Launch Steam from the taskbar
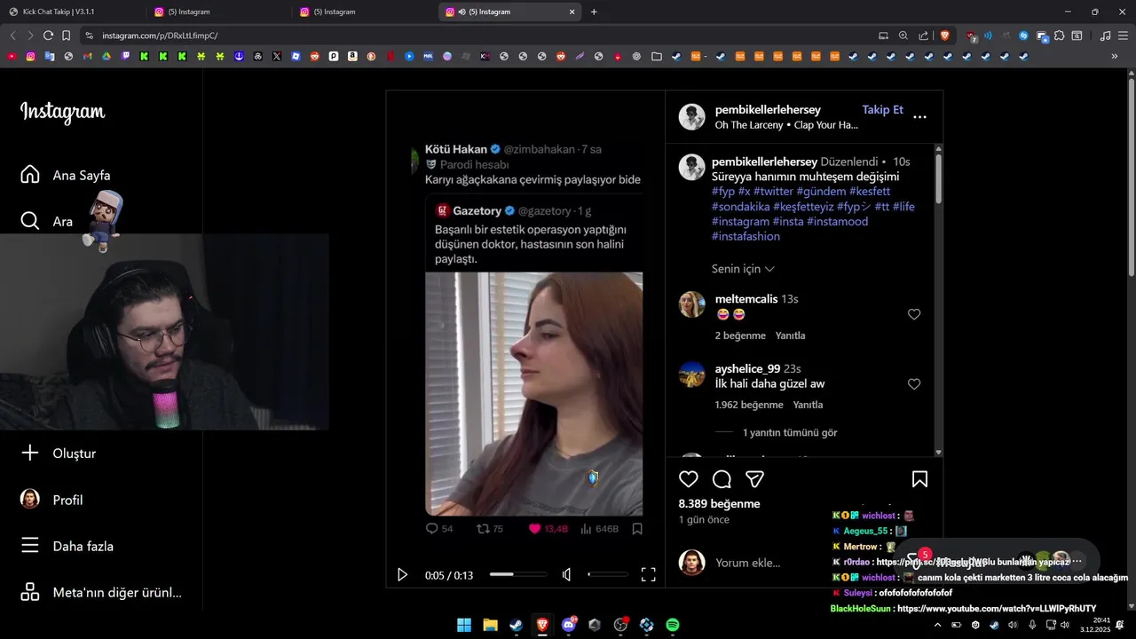1136x639 pixels. coord(516,625)
